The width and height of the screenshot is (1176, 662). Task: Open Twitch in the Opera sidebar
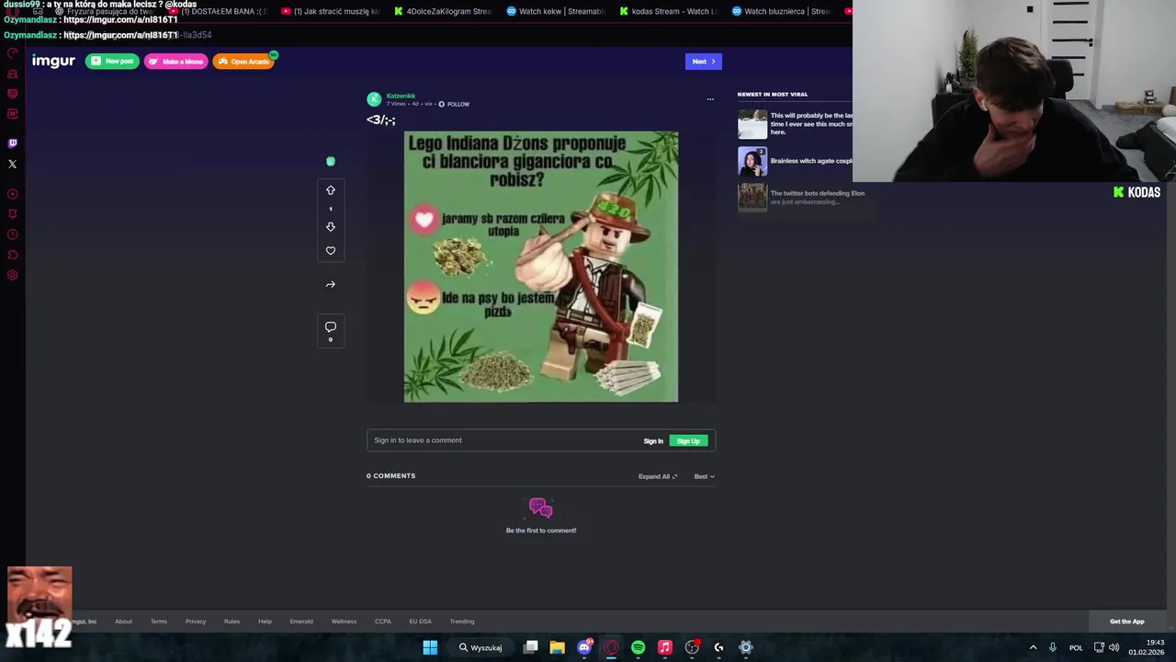[12, 143]
